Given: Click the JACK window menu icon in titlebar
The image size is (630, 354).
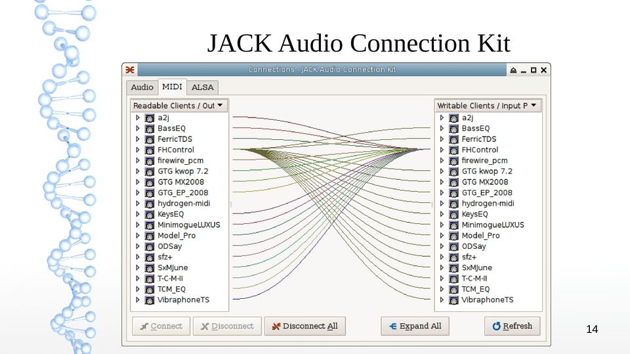Looking at the screenshot, I should tap(130, 70).
